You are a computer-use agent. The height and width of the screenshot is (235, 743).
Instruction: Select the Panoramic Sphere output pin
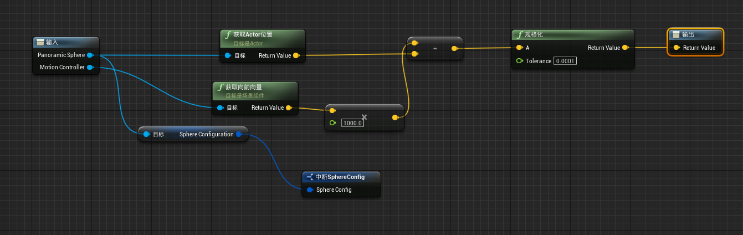(90, 55)
